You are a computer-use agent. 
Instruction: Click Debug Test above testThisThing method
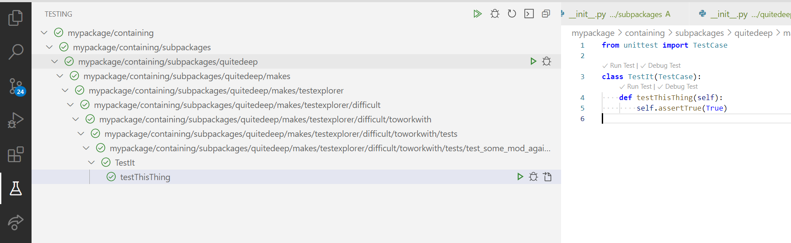tap(681, 87)
